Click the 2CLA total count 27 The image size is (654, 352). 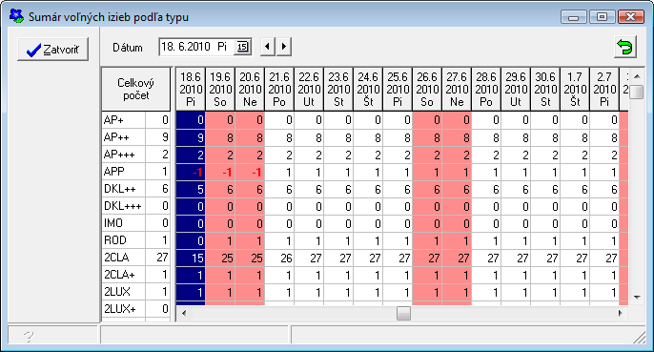157,258
